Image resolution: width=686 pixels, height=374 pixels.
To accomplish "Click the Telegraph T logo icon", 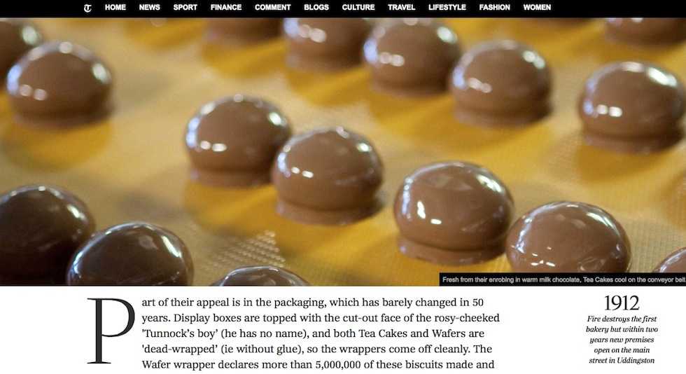I will point(87,8).
